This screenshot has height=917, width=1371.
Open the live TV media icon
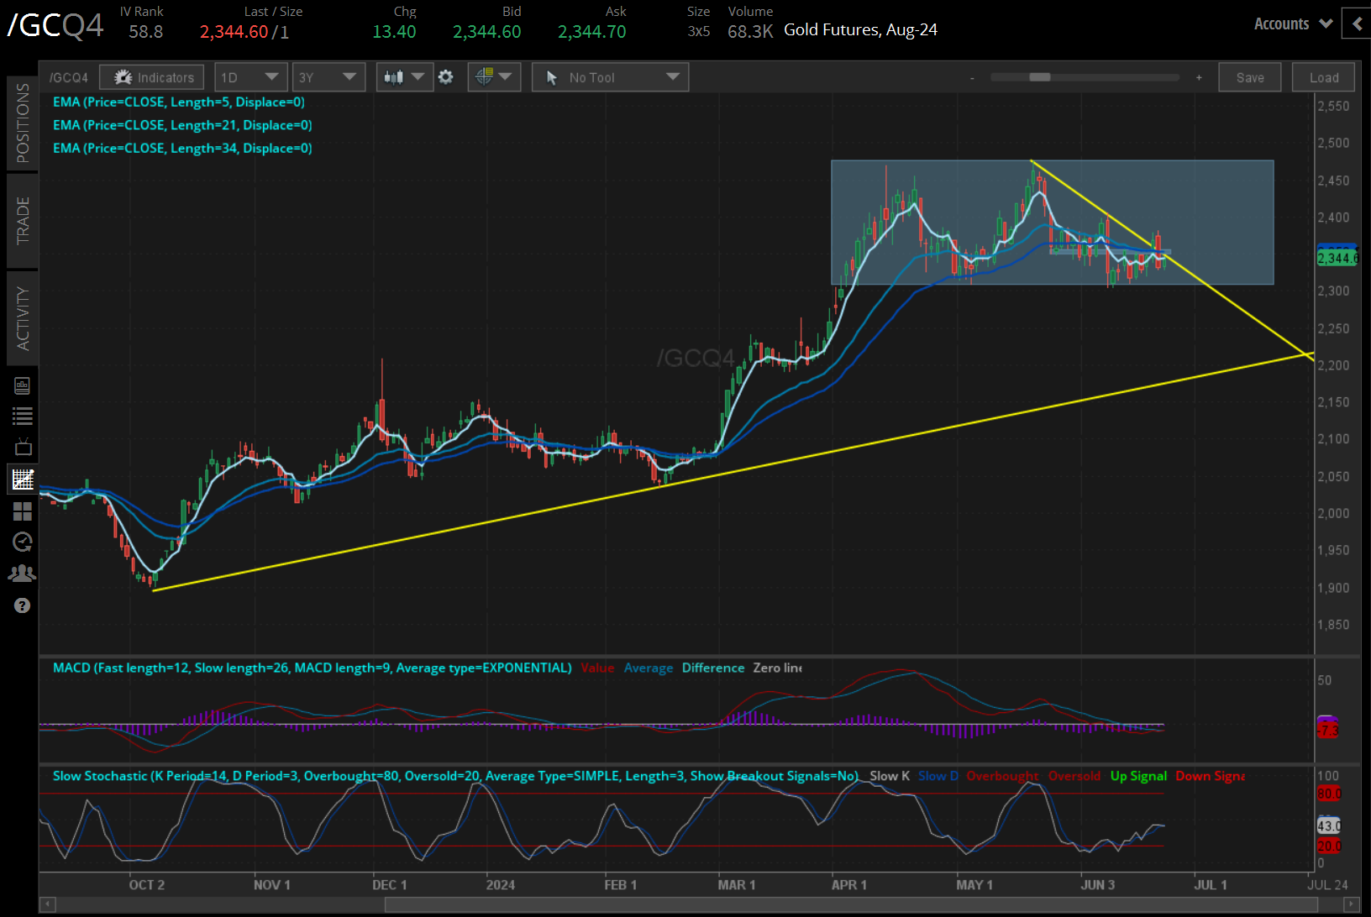tap(23, 447)
